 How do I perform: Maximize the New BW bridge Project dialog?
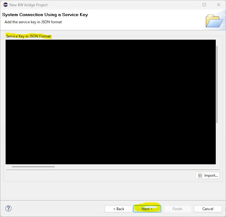tap(204, 5)
